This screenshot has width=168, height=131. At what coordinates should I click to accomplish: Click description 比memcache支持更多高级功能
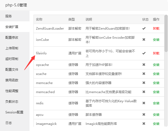point(108,92)
